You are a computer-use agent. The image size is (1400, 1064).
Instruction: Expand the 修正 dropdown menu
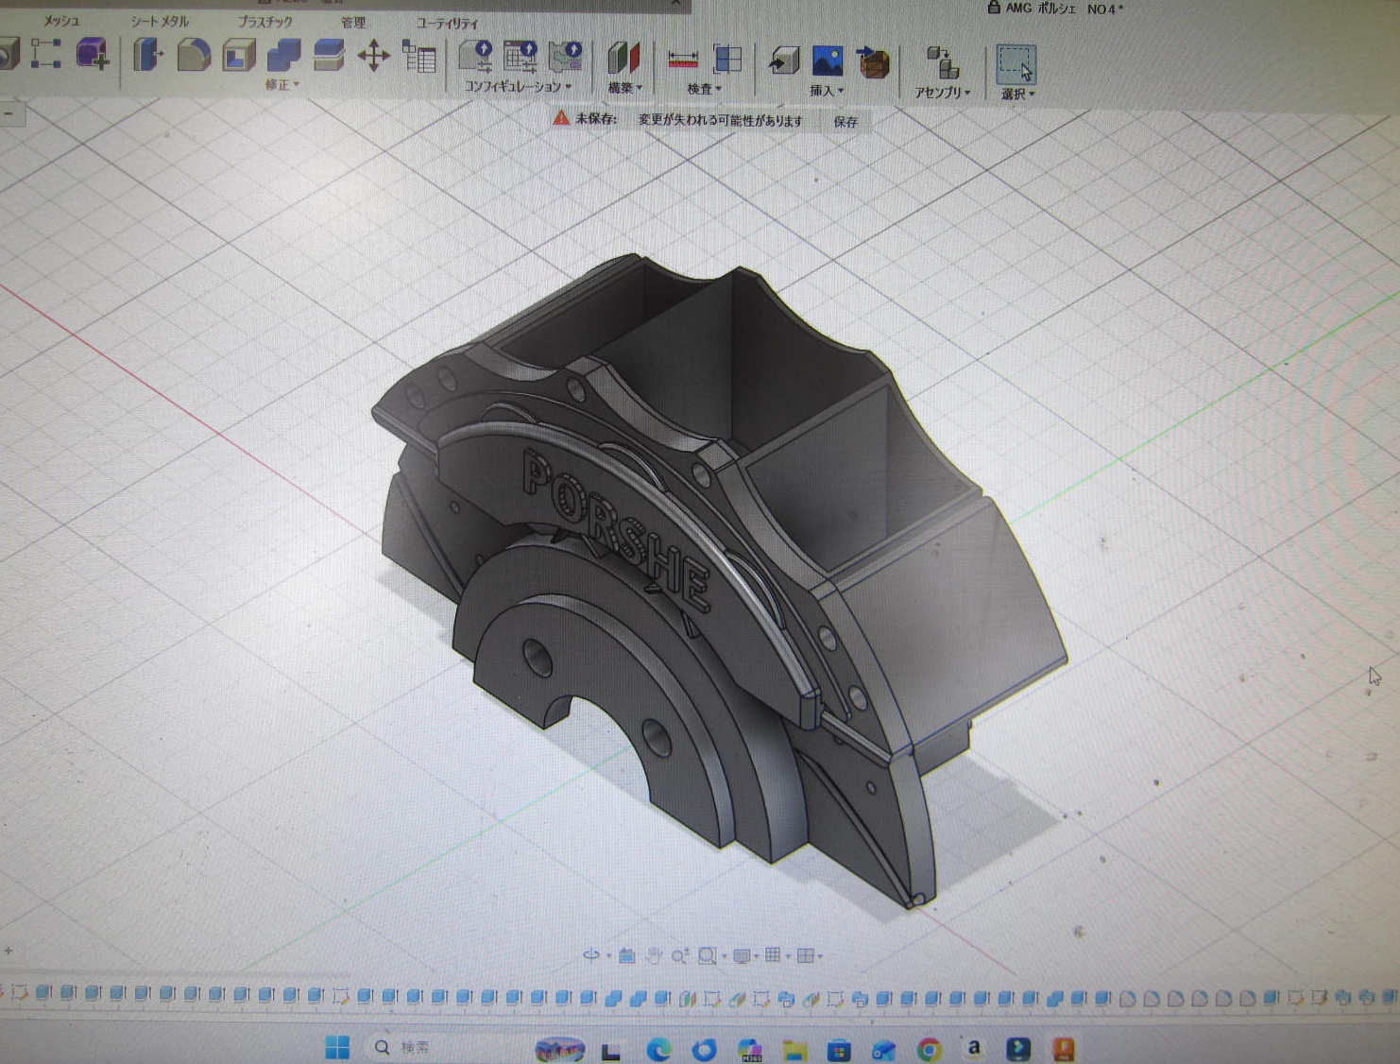point(282,85)
